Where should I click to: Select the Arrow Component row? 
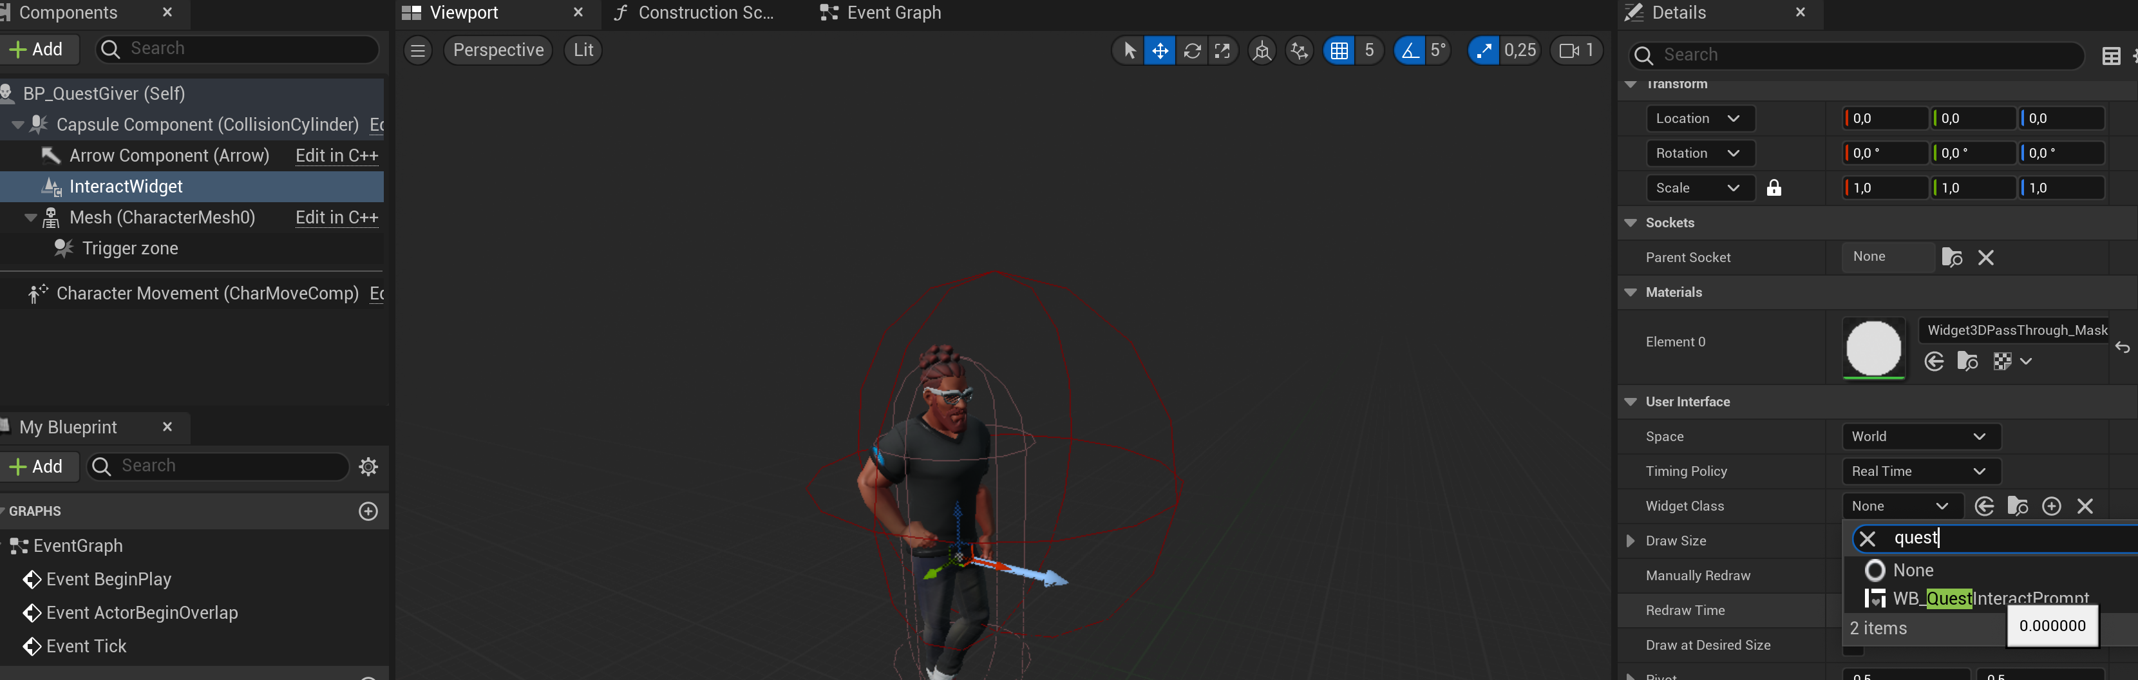(169, 155)
